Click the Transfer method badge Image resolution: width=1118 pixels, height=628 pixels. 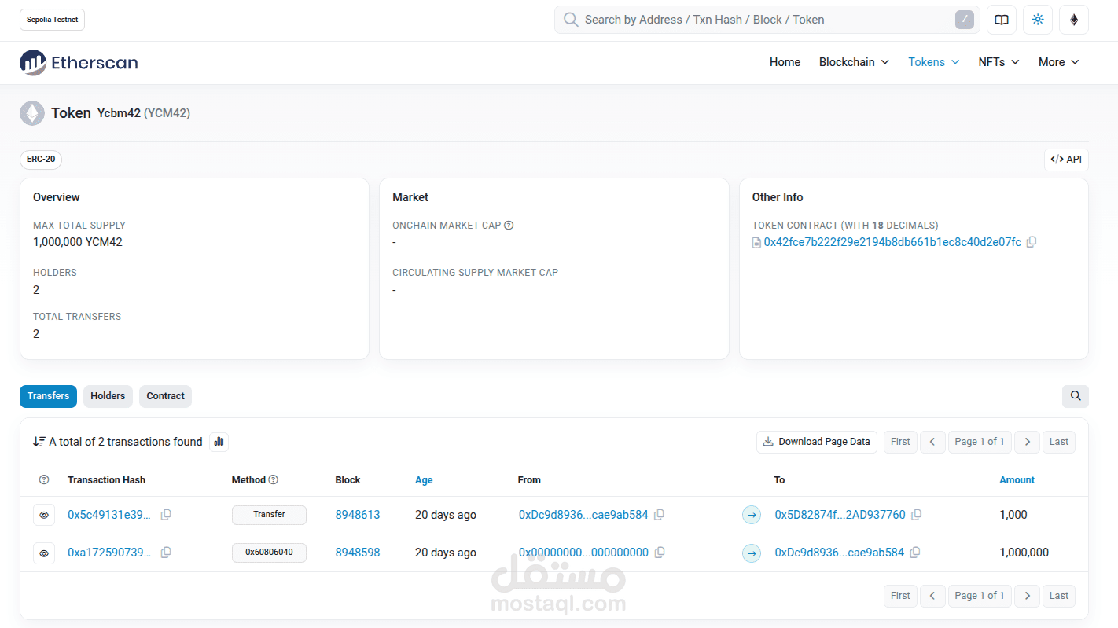[x=269, y=515]
